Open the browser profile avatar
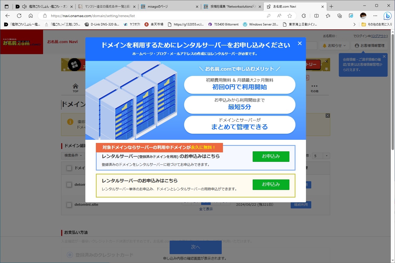The width and height of the screenshot is (395, 263). (x=363, y=16)
